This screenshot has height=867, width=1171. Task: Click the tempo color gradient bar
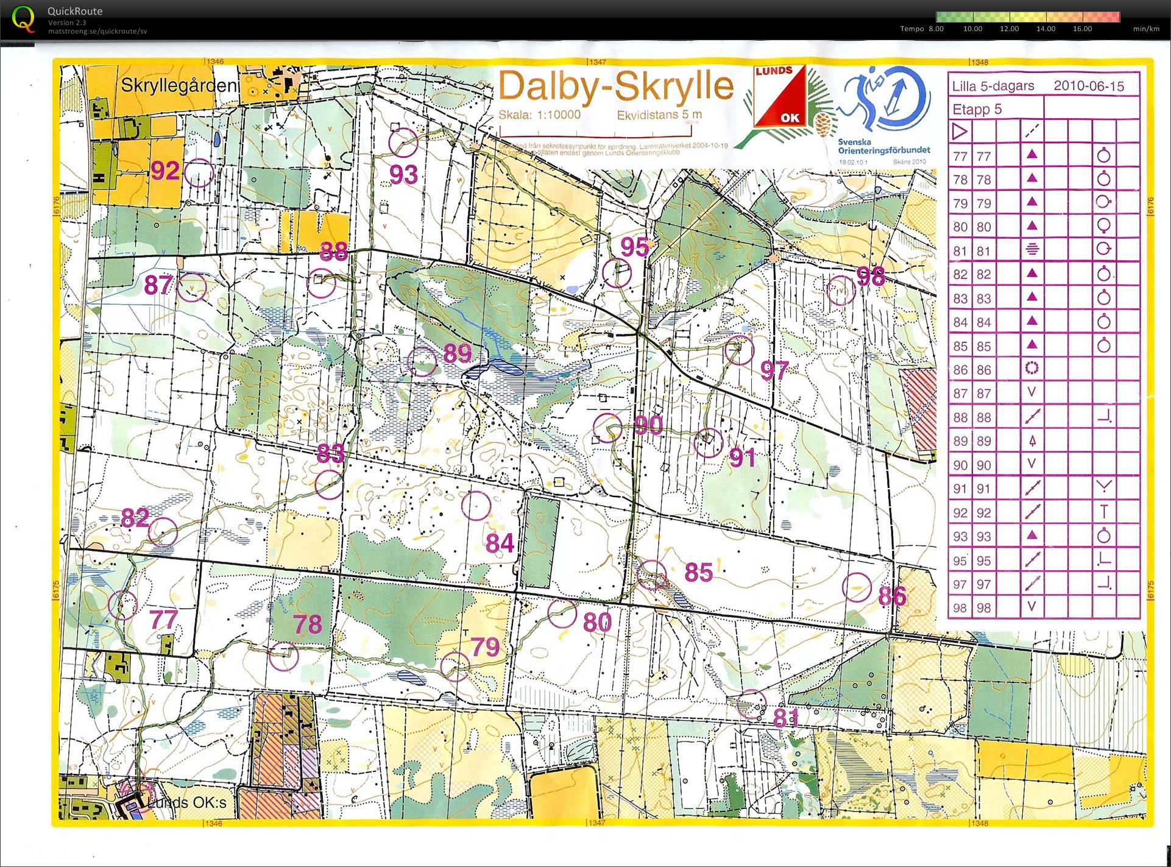coord(1027,17)
